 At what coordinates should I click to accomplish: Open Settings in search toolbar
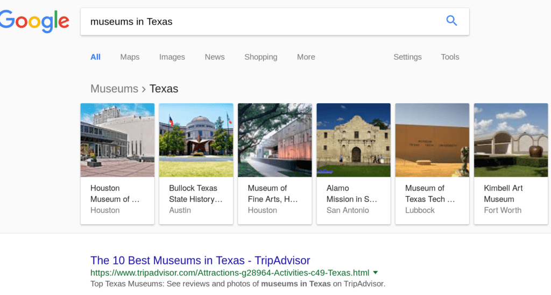(407, 57)
